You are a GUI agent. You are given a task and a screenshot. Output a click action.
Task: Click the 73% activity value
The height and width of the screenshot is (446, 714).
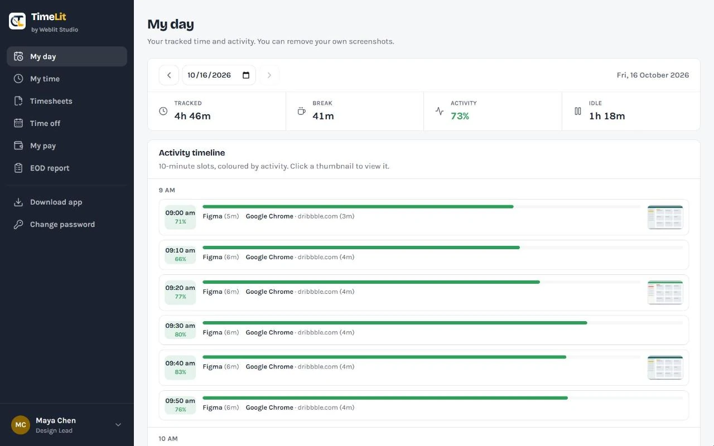[x=460, y=116]
